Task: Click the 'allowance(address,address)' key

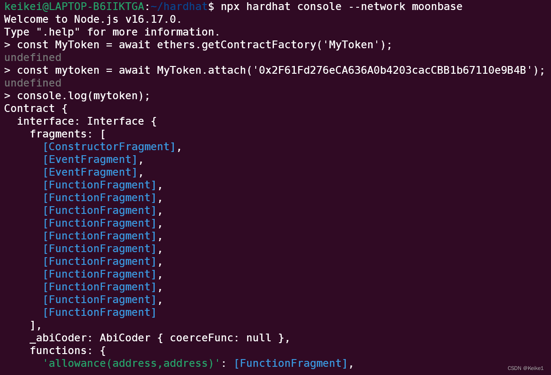Action: coord(131,363)
